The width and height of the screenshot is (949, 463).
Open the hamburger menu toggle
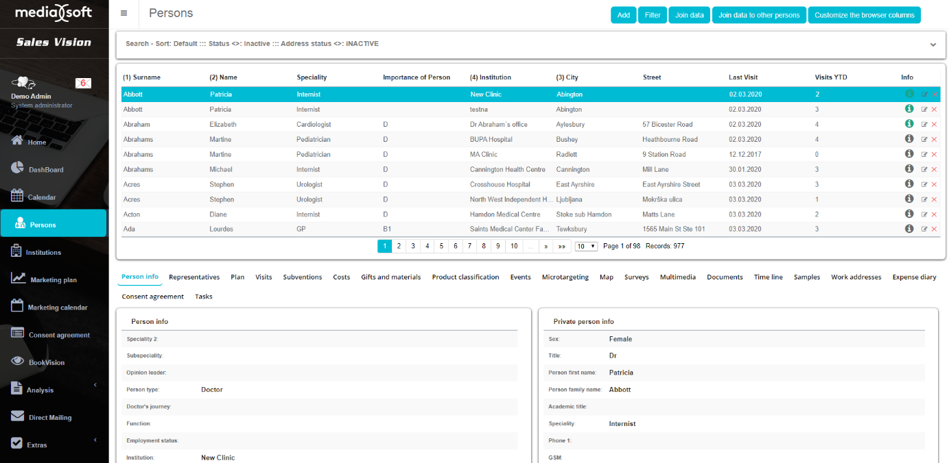(124, 13)
